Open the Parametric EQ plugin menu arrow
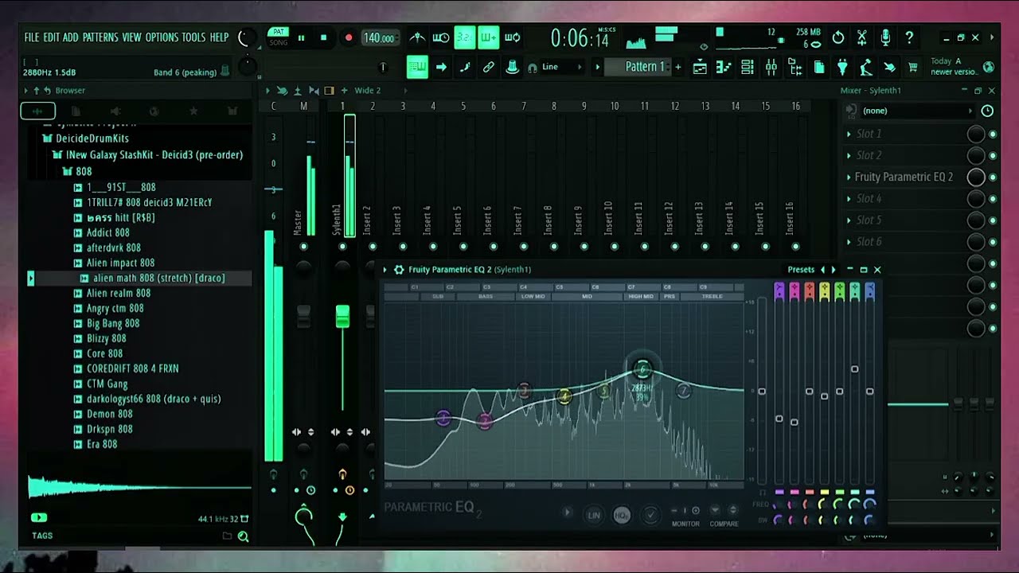Viewport: 1019px width, 573px height. click(x=385, y=270)
